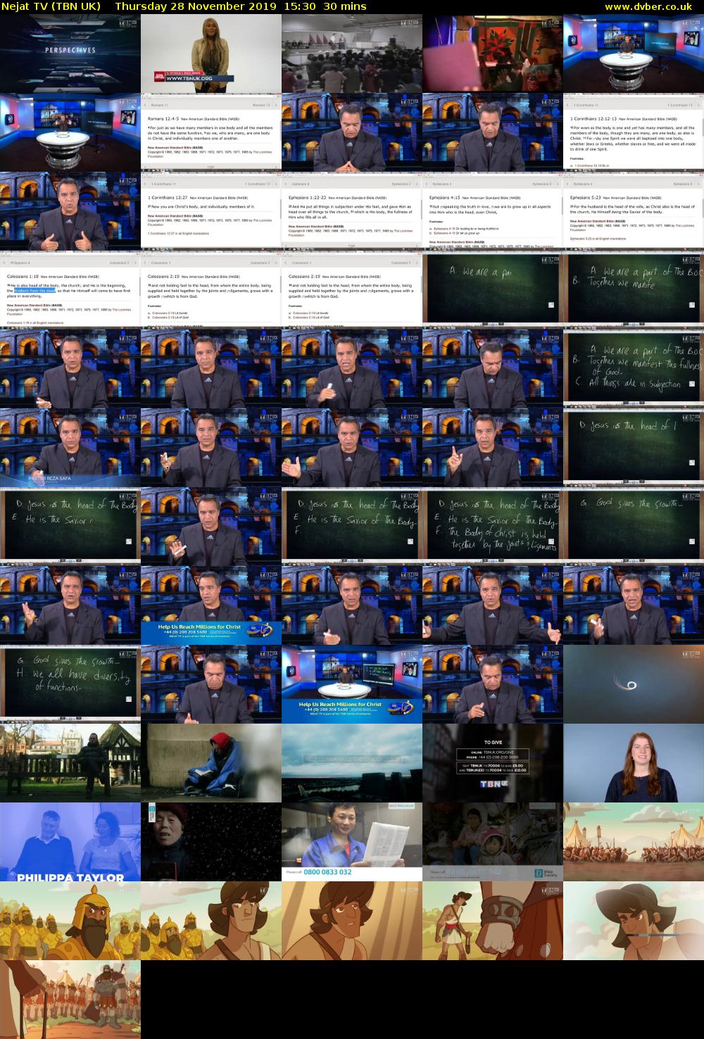Select the '30 mins' duration text
The height and width of the screenshot is (1039, 704).
[x=345, y=6]
